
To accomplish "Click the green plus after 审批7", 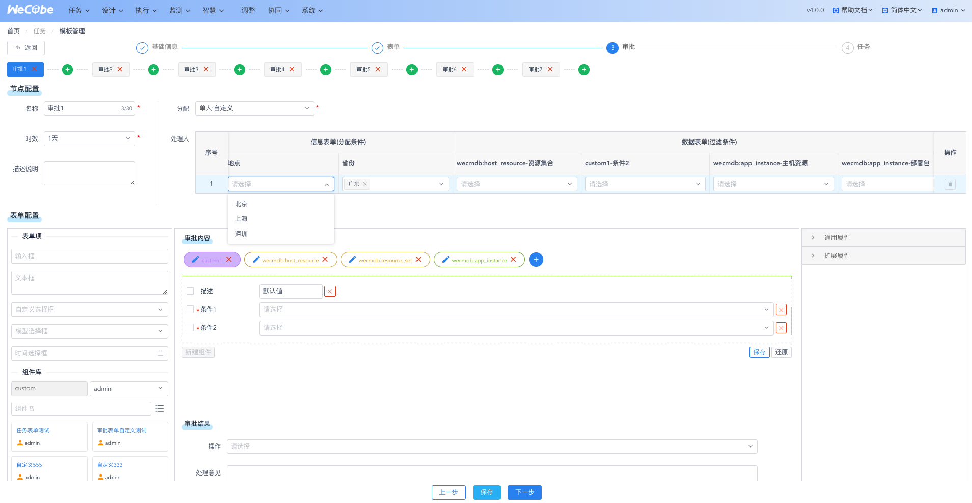I will point(584,70).
